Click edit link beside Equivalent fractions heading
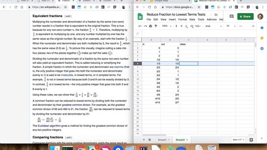Screen dimensions: 267x150 click(68, 16)
